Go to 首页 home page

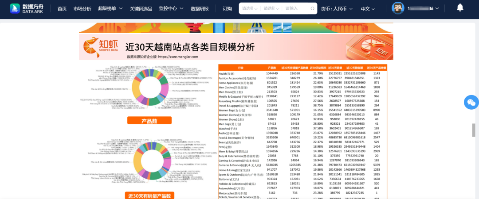[62, 8]
